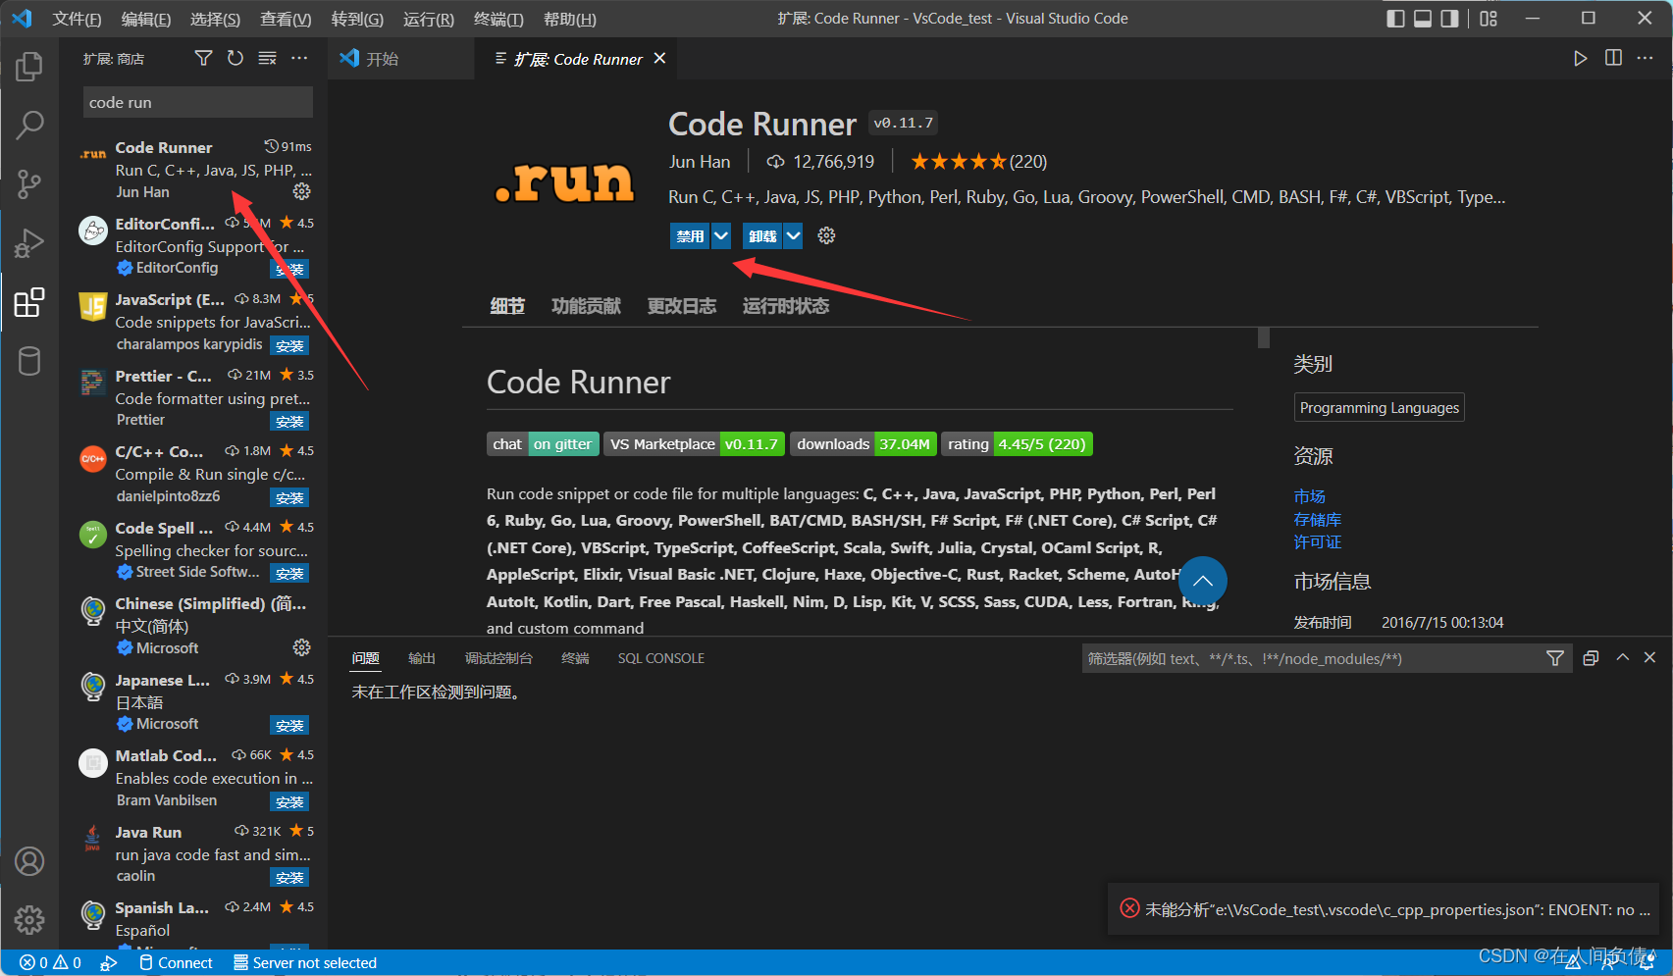The image size is (1673, 976).
Task: Switch to 运行时状态 tab
Action: point(786,306)
